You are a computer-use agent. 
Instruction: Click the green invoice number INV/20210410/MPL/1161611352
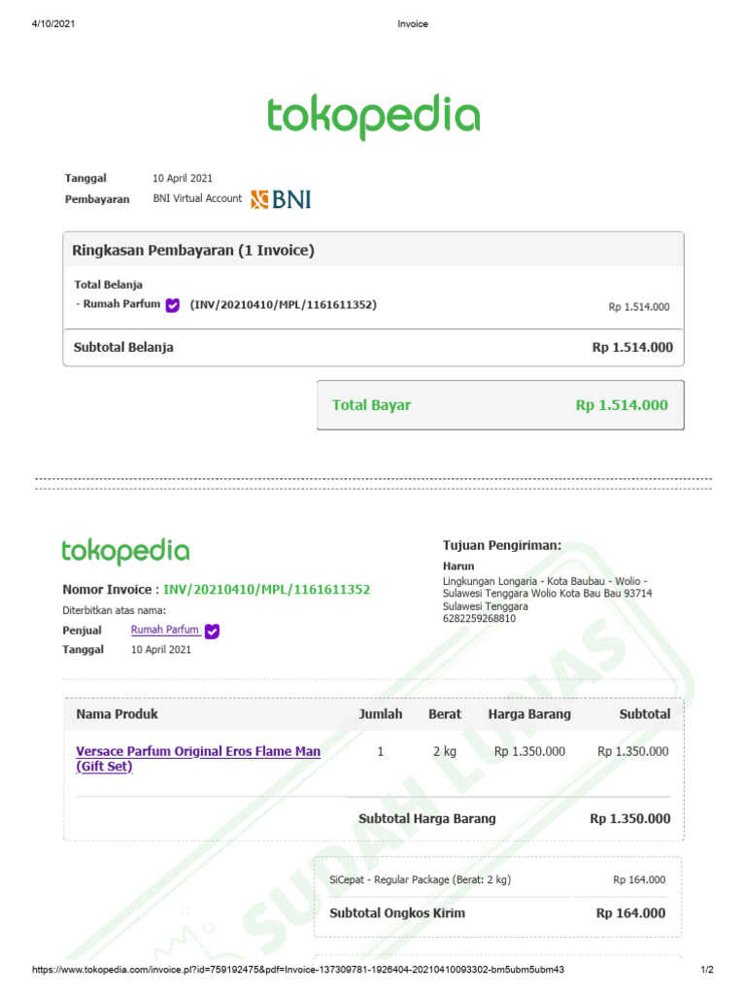pyautogui.click(x=266, y=590)
